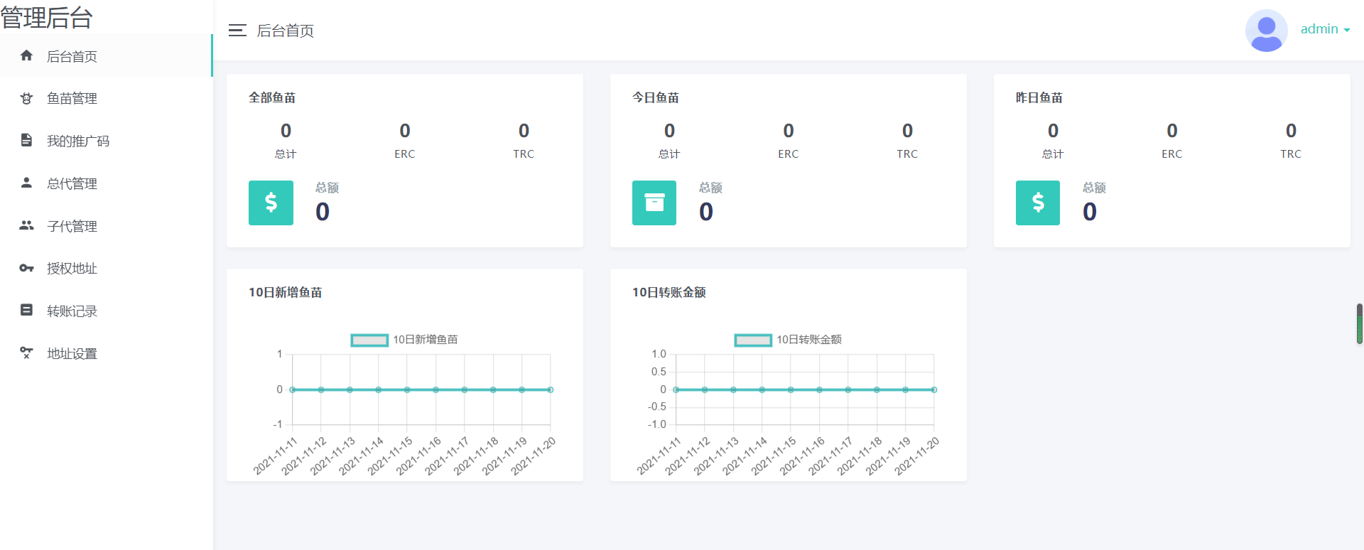
Task: Click the document icon beside 我的推广码
Action: click(x=26, y=140)
